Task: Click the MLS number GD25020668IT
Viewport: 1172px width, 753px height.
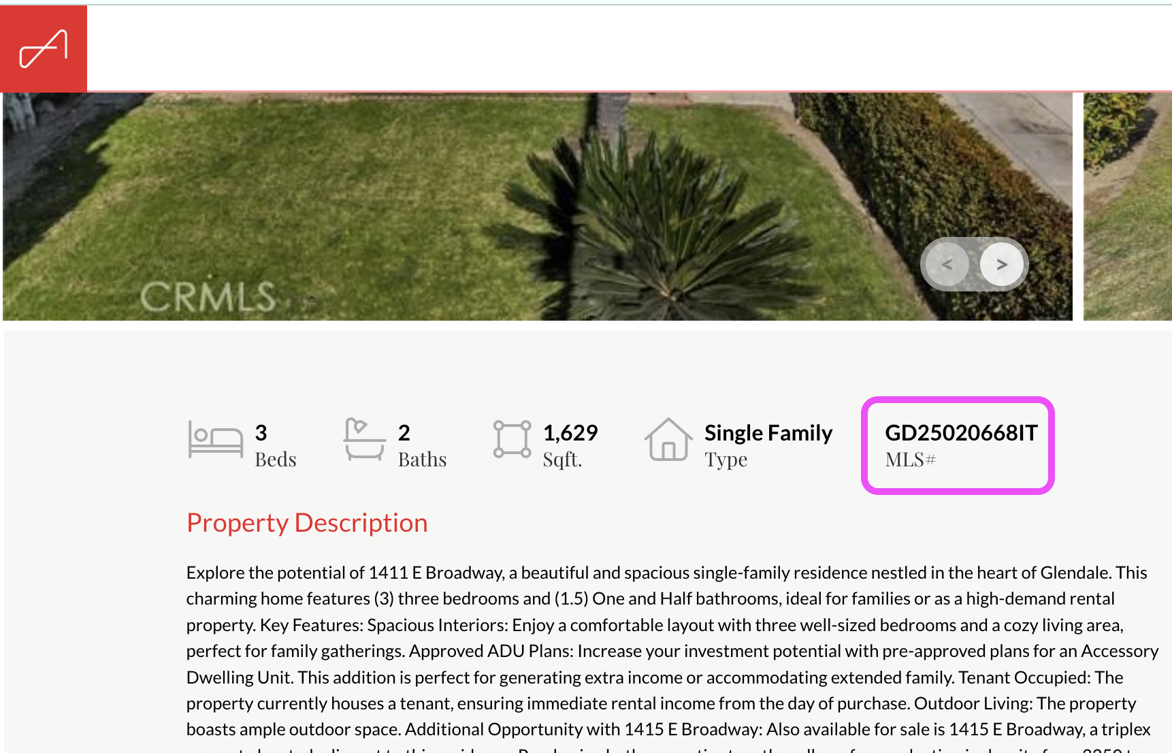Action: point(961,433)
